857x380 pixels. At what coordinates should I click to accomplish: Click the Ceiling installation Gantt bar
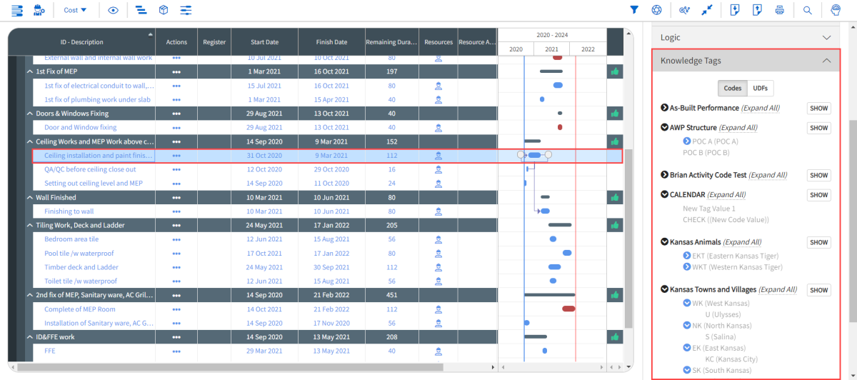coord(534,155)
